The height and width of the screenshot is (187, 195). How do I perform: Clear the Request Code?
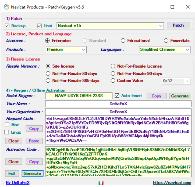13,141
